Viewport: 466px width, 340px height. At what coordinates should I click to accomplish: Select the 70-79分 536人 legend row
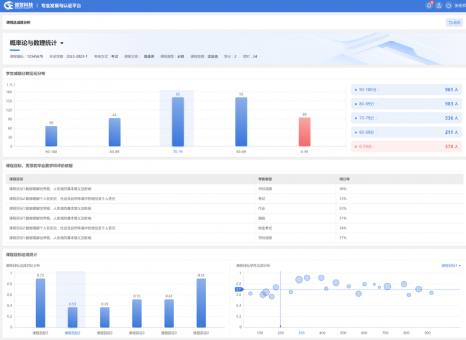pos(406,118)
